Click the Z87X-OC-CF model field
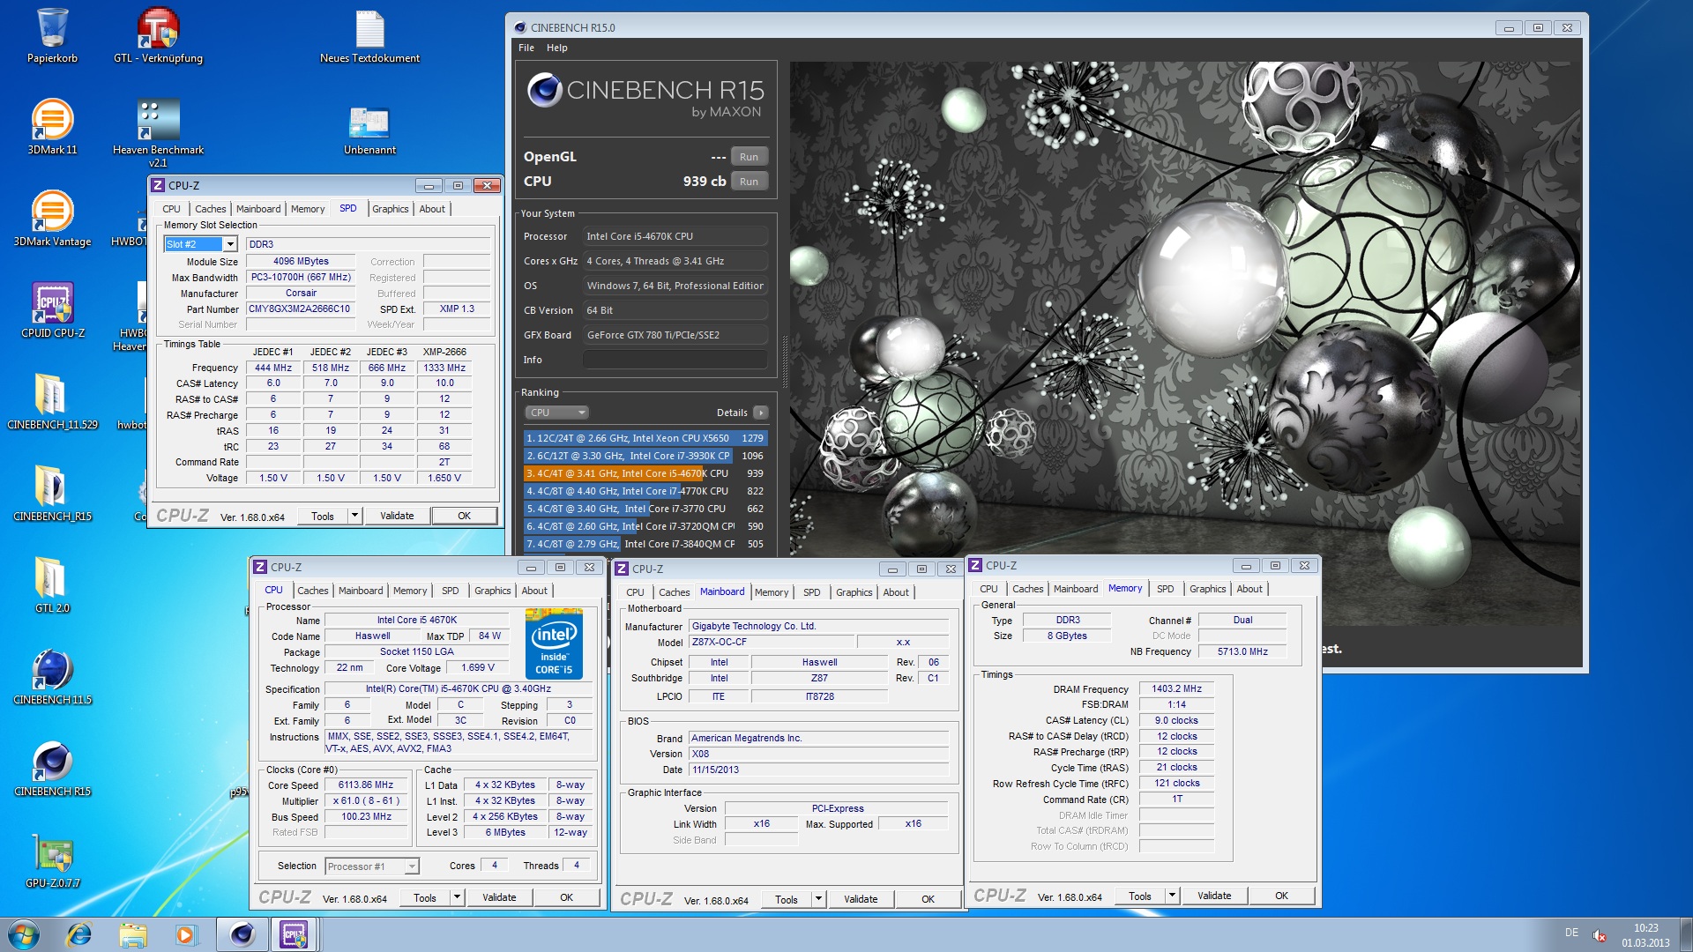Viewport: 1693px width, 952px height. (x=771, y=642)
